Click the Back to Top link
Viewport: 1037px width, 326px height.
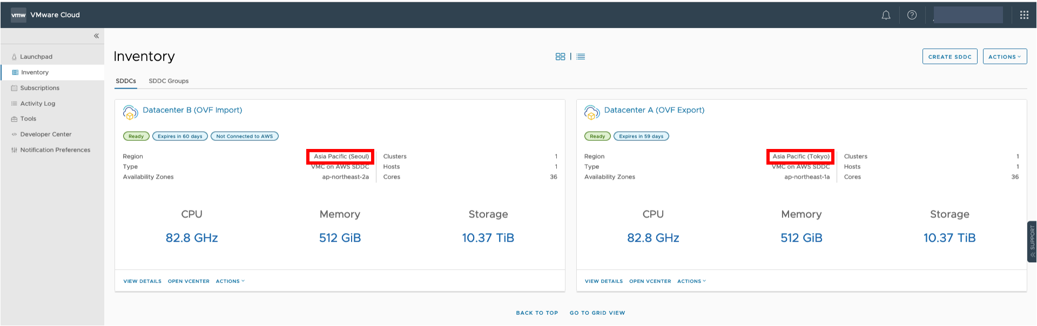(x=537, y=313)
